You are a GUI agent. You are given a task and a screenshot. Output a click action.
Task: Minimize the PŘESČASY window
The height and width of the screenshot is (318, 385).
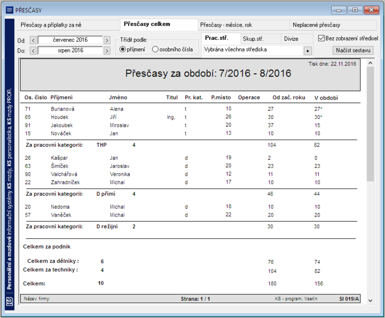[339, 10]
